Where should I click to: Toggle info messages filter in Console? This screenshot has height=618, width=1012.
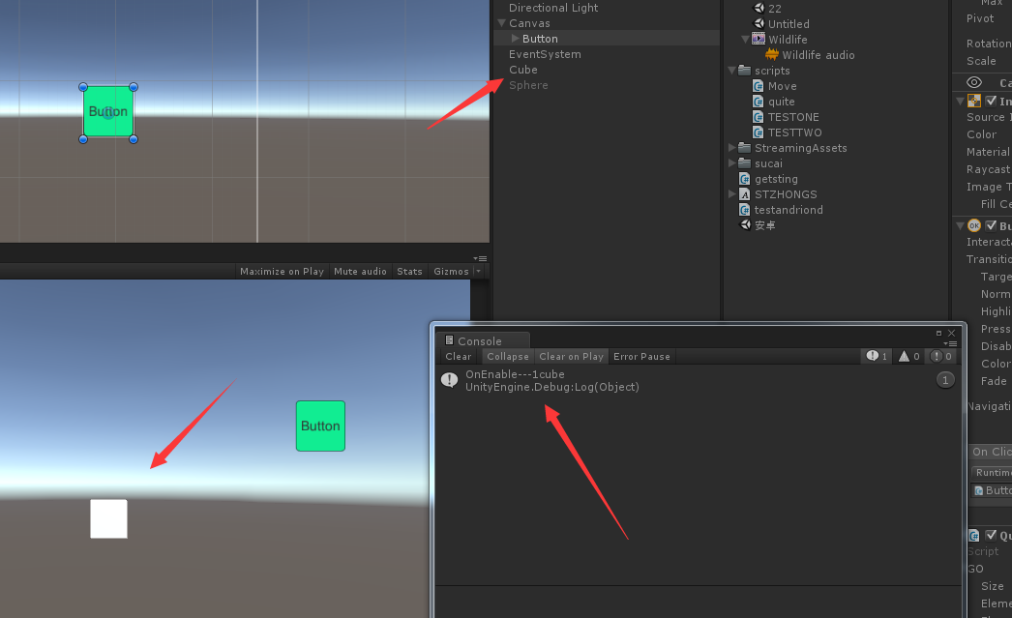point(877,356)
